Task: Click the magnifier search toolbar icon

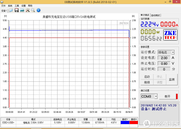Action: 33,10
